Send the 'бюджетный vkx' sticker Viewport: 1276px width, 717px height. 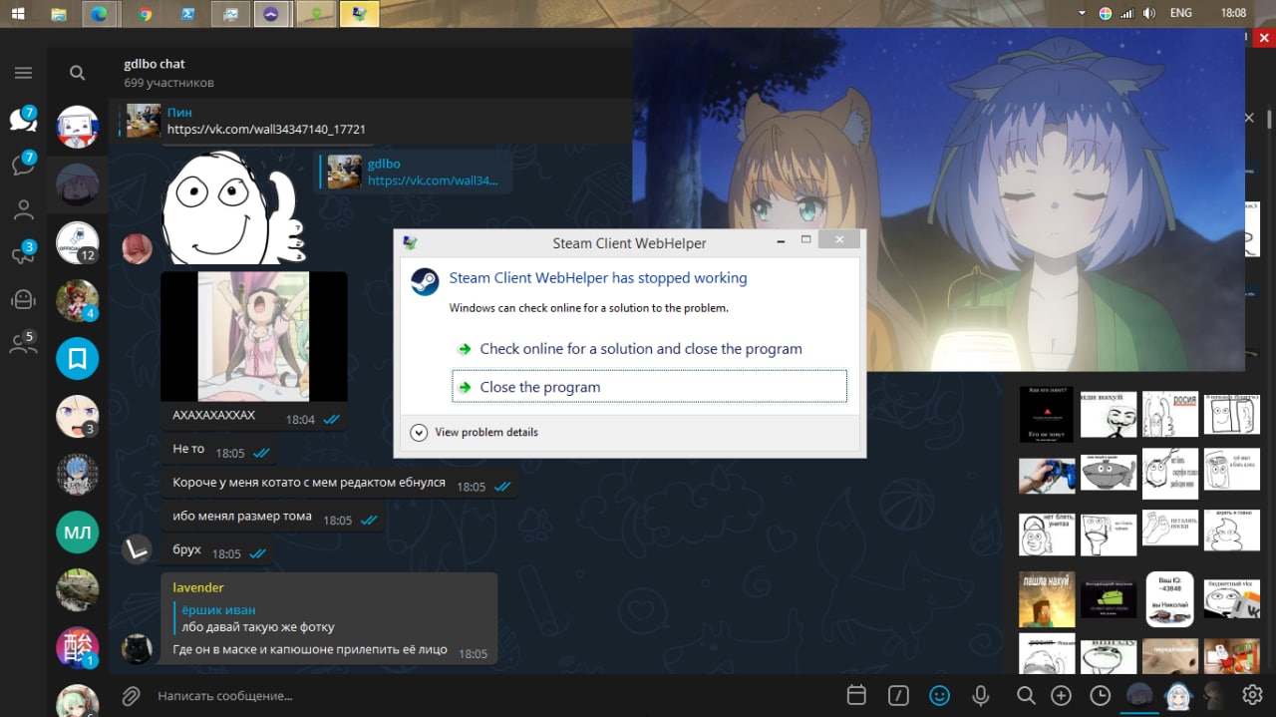(x=1232, y=598)
